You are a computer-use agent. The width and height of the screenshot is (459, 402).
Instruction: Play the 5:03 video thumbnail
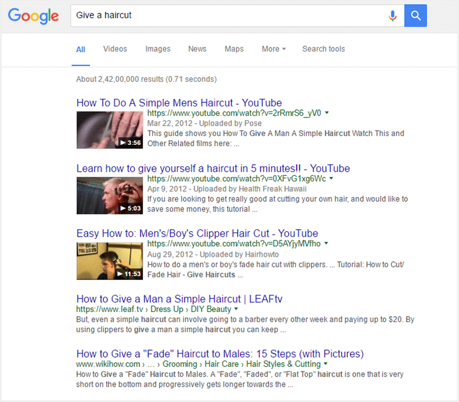(110, 195)
